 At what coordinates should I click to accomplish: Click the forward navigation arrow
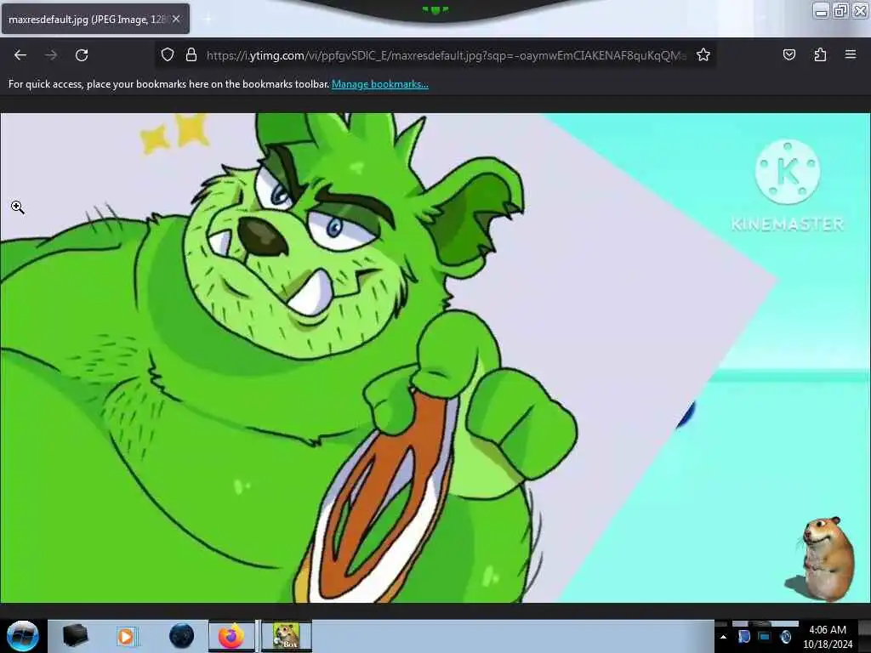tap(51, 55)
